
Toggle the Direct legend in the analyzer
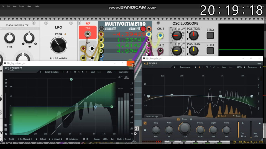[237, 116]
